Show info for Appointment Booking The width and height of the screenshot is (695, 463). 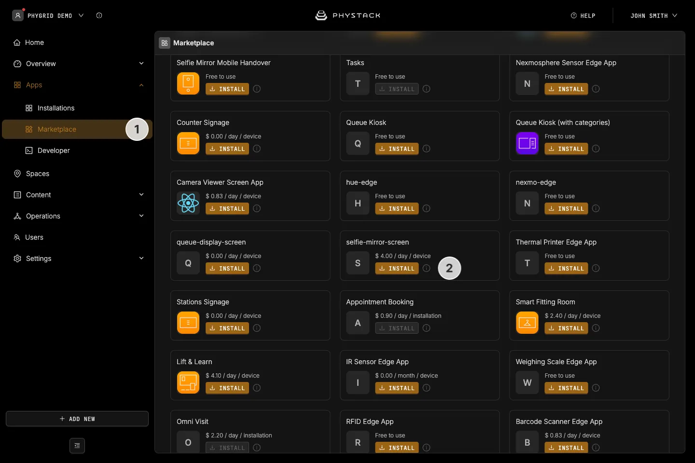coord(426,328)
